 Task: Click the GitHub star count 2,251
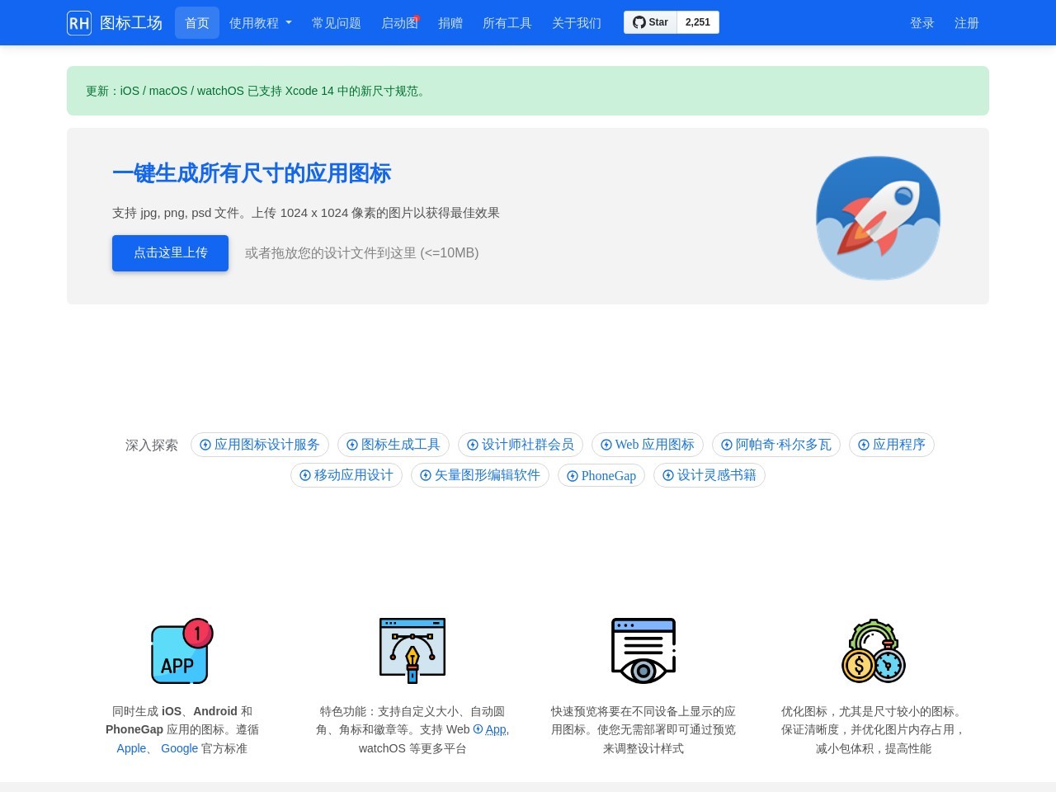click(x=697, y=22)
